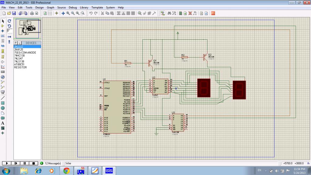Click the Save design icon
The height and width of the screenshot is (175, 311).
pos(14,13)
